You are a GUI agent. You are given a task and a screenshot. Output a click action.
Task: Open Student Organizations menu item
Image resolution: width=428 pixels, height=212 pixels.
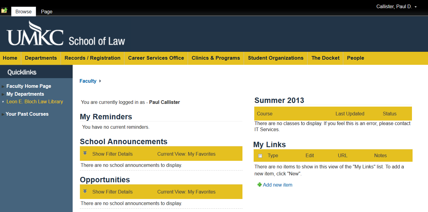[x=276, y=58]
